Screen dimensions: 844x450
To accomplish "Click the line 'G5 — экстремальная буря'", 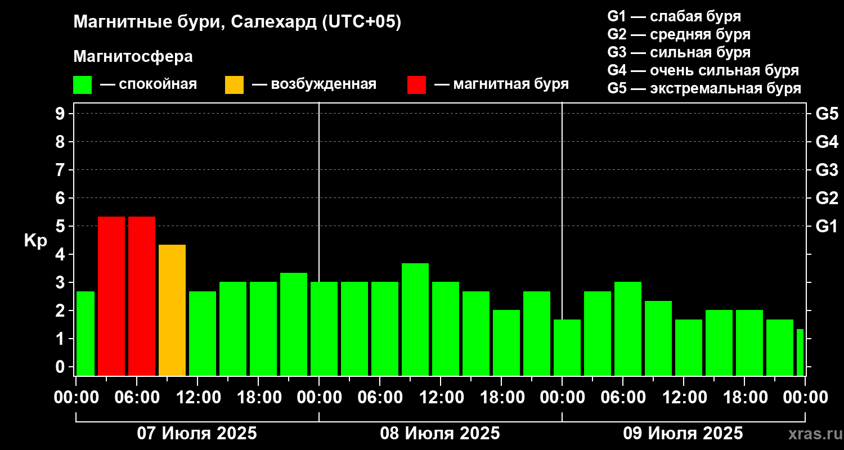I will [704, 89].
